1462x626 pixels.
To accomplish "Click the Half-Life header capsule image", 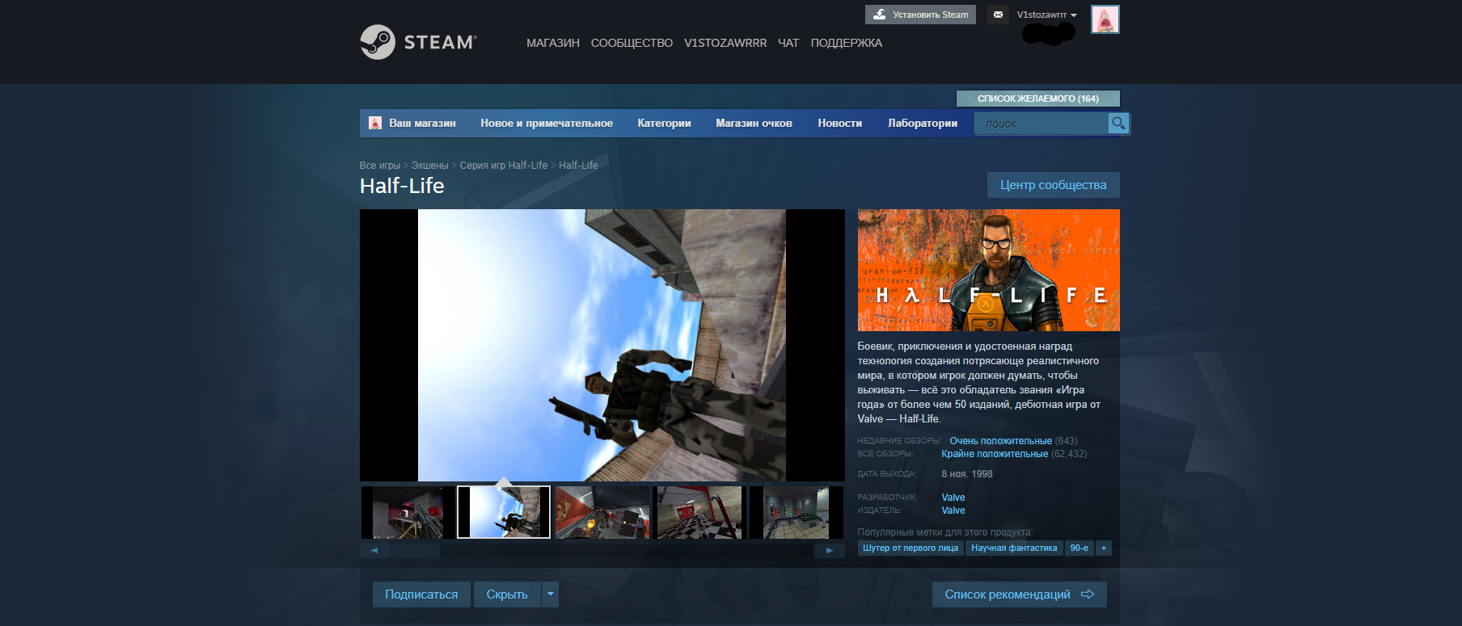I will tap(989, 270).
